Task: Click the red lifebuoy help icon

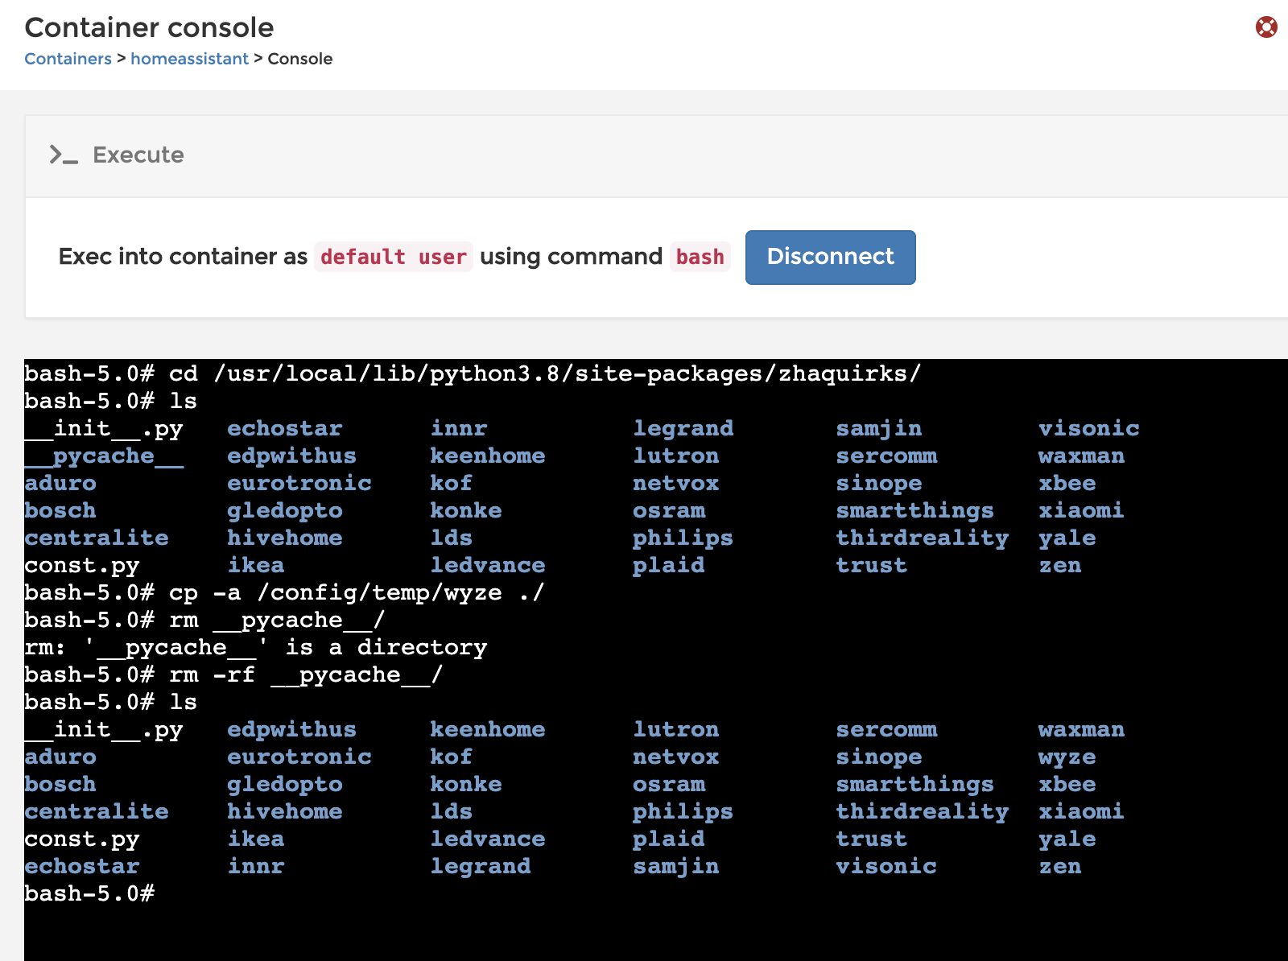Action: tap(1265, 26)
